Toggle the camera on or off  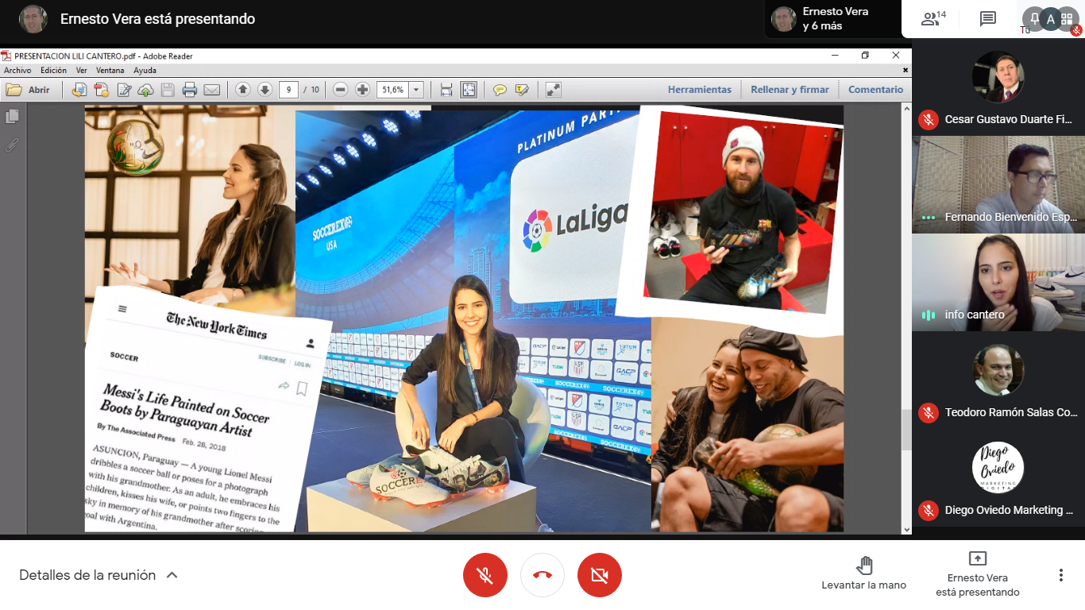pos(600,575)
